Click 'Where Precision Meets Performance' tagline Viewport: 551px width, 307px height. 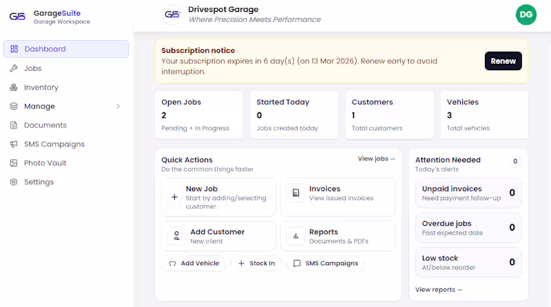(x=254, y=20)
